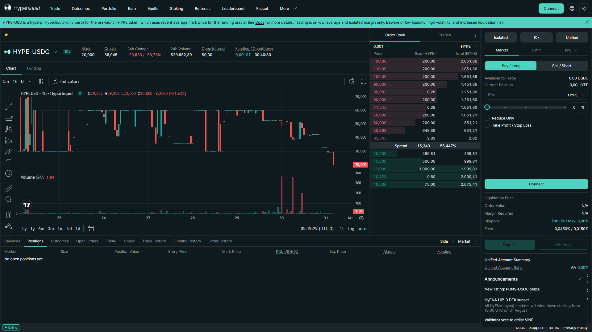Viewport: 592px width, 332px height.
Task: Open settings gear in header
Action: [584, 9]
